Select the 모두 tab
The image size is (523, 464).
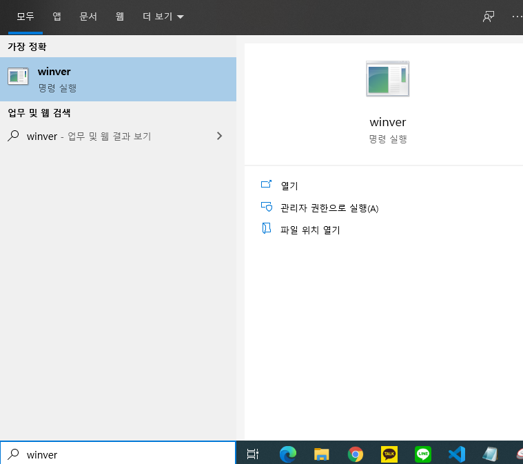(x=25, y=17)
